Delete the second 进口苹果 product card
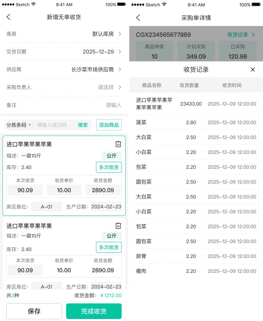The image size is (263, 321). click(x=118, y=226)
